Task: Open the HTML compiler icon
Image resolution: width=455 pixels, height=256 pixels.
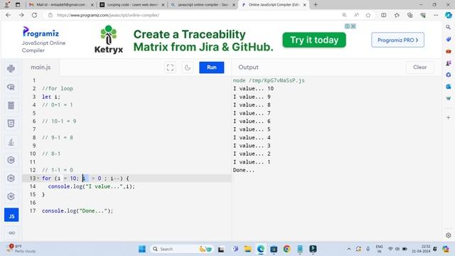Action: point(11,123)
